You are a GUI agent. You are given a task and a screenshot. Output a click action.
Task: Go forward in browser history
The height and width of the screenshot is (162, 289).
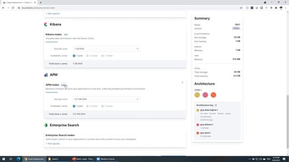(x=8, y=8)
